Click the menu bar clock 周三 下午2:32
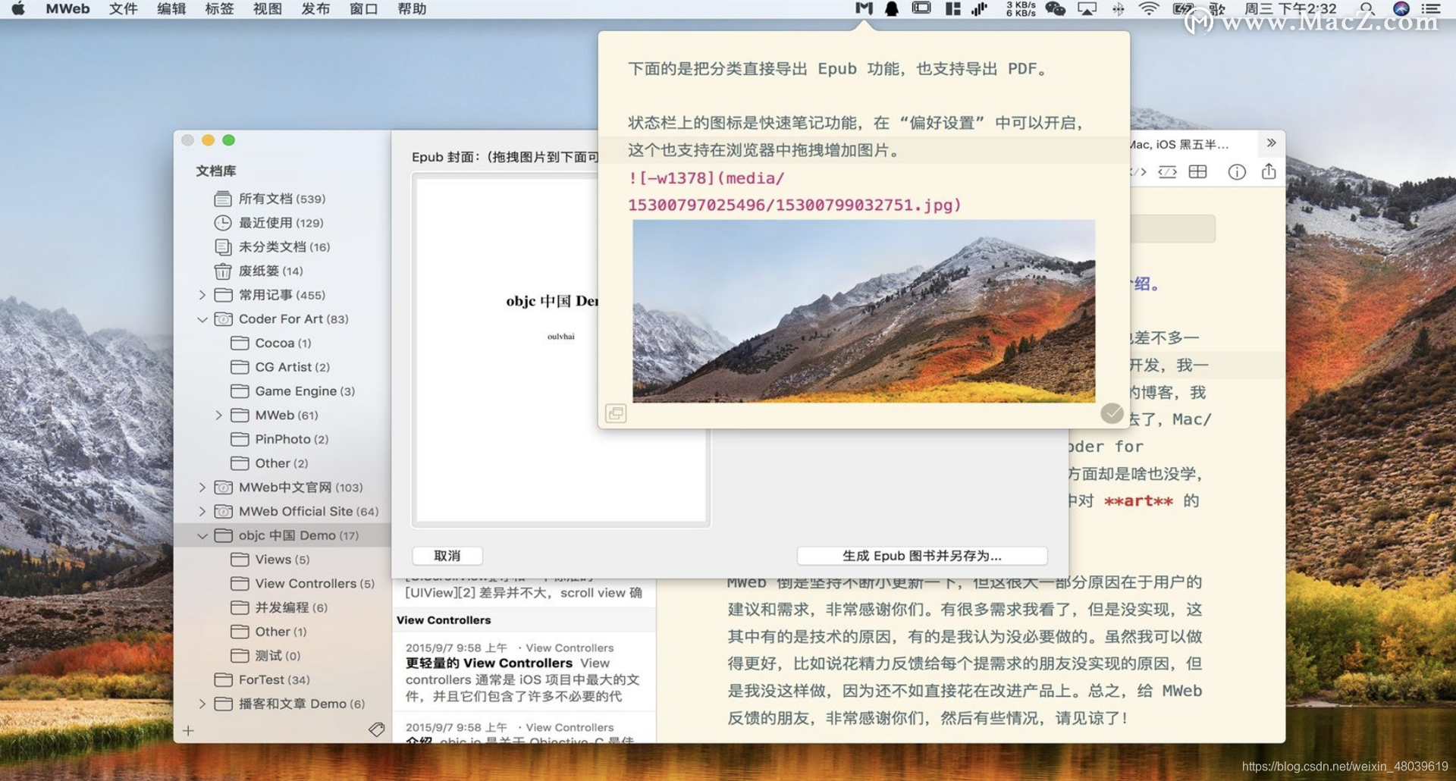1456x781 pixels. coord(1290,9)
